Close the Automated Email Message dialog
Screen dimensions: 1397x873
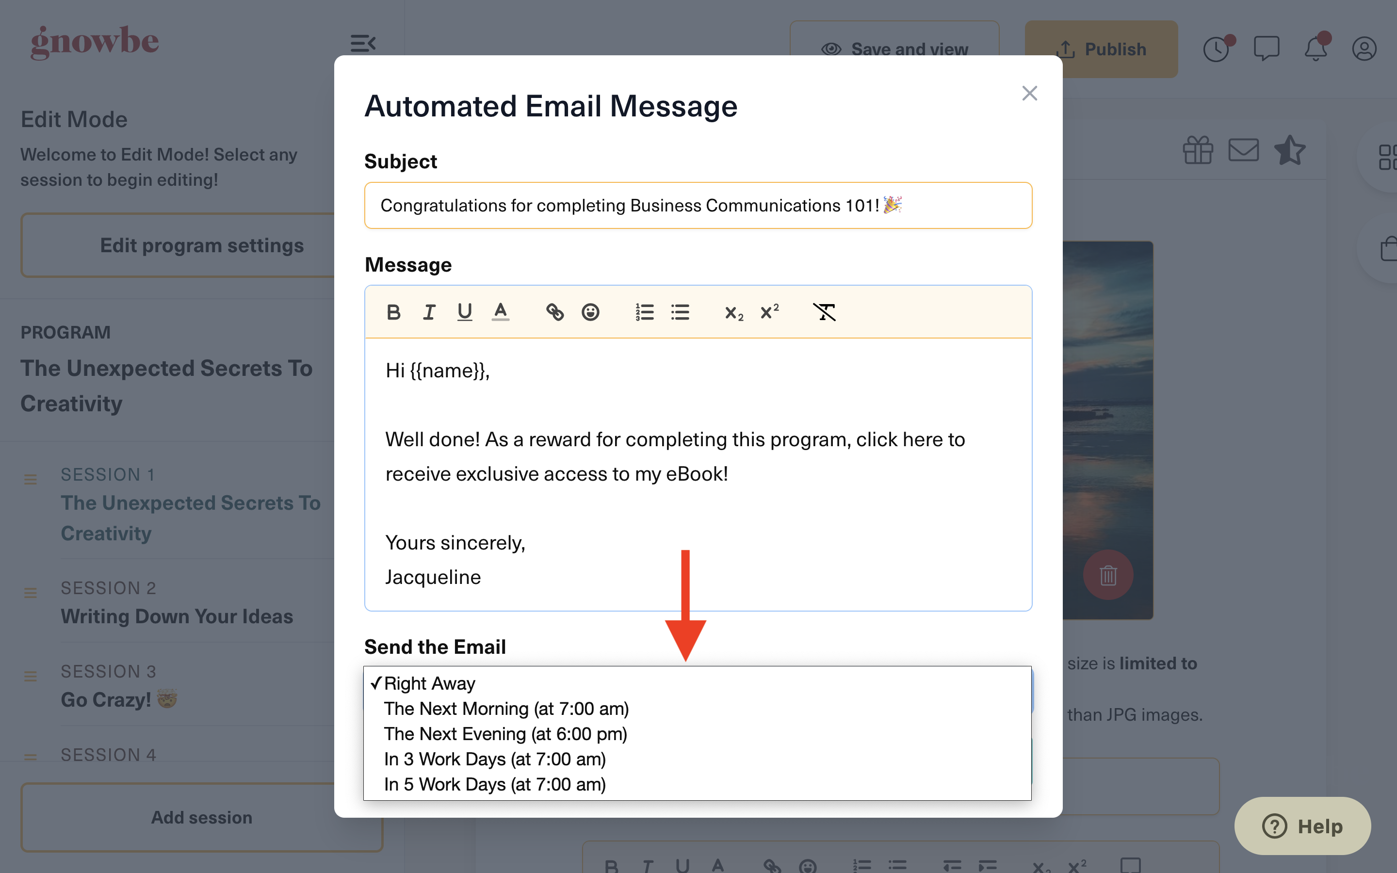point(1029,93)
